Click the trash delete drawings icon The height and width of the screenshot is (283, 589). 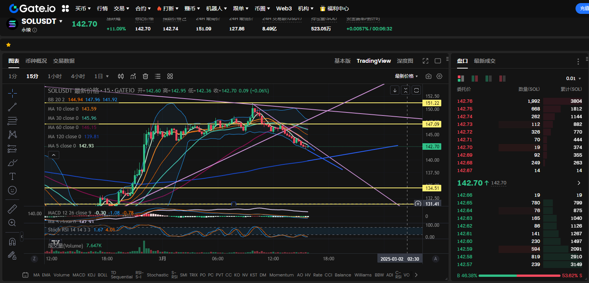pos(145,76)
